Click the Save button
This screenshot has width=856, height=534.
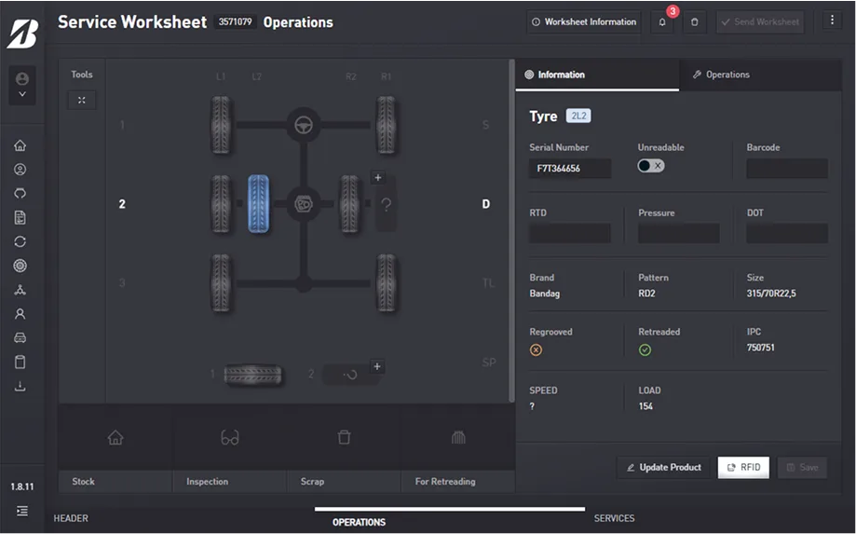(802, 468)
